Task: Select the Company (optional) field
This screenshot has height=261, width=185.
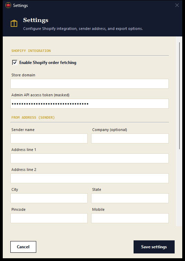Action: point(130,138)
